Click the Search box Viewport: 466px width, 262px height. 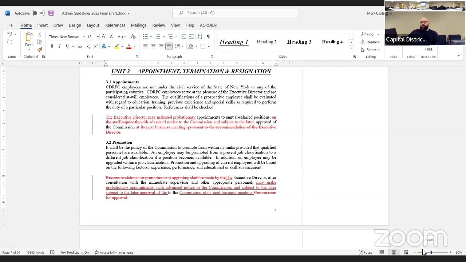point(235,13)
